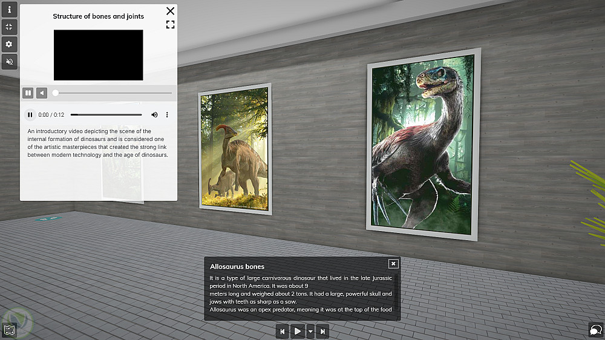The width and height of the screenshot is (605, 340).
Task: Close the Structure of bones and joints panel
Action: pyautogui.click(x=170, y=11)
